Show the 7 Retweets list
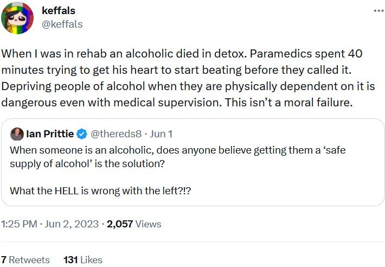This screenshot has height=267, width=385. [x=25, y=260]
